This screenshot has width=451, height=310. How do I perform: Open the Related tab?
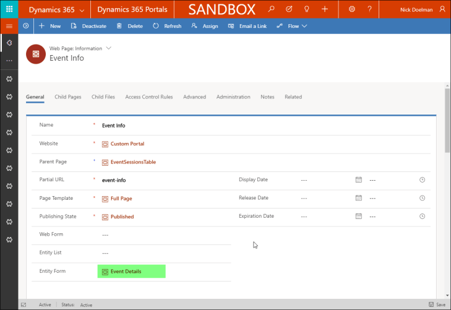(293, 97)
